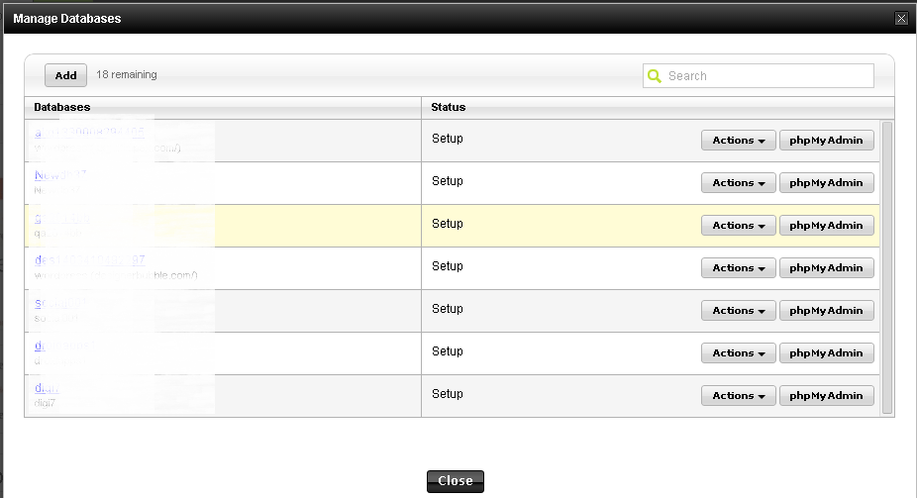Image resolution: width=917 pixels, height=498 pixels.
Task: Open Actions dropdown in the highlighted yellow row
Action: 738,226
